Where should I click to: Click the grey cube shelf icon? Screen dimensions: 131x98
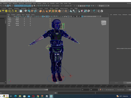tap(26, 11)
